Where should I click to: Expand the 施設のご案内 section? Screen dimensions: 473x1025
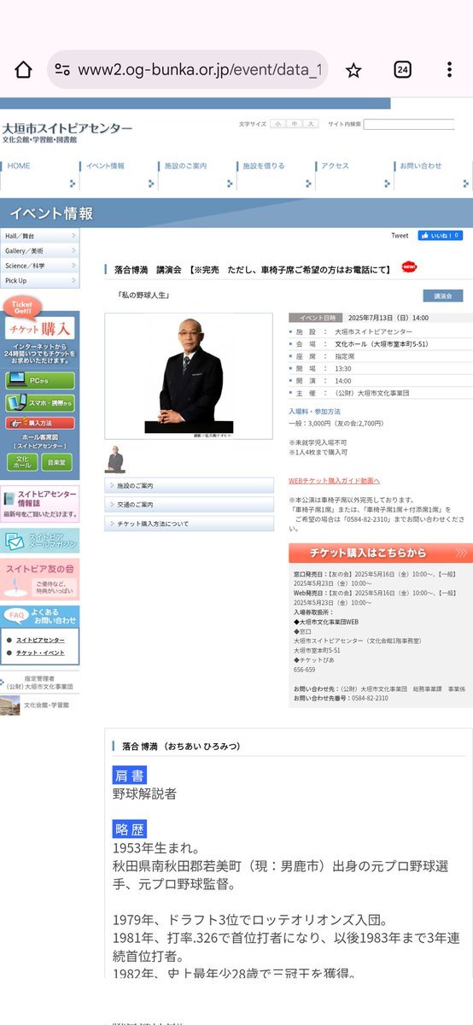[190, 485]
